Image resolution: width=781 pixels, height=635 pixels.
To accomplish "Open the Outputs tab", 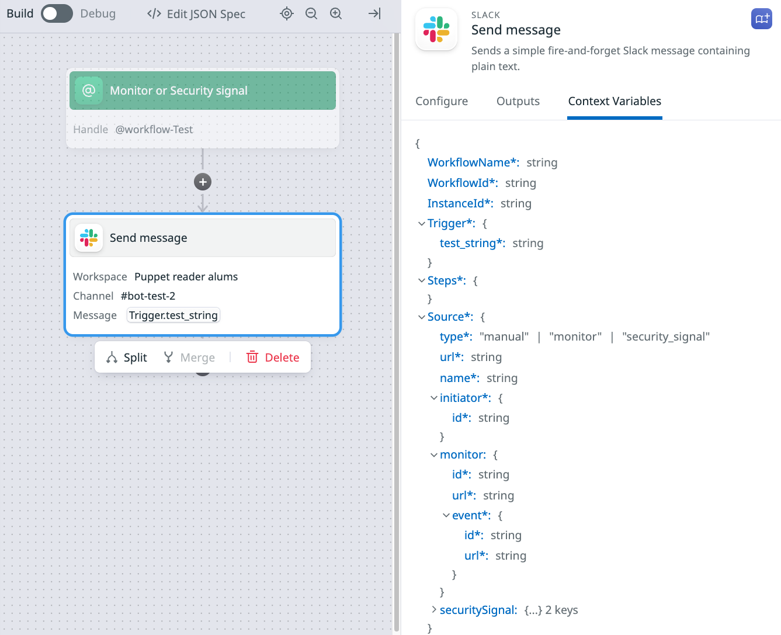I will click(x=518, y=101).
